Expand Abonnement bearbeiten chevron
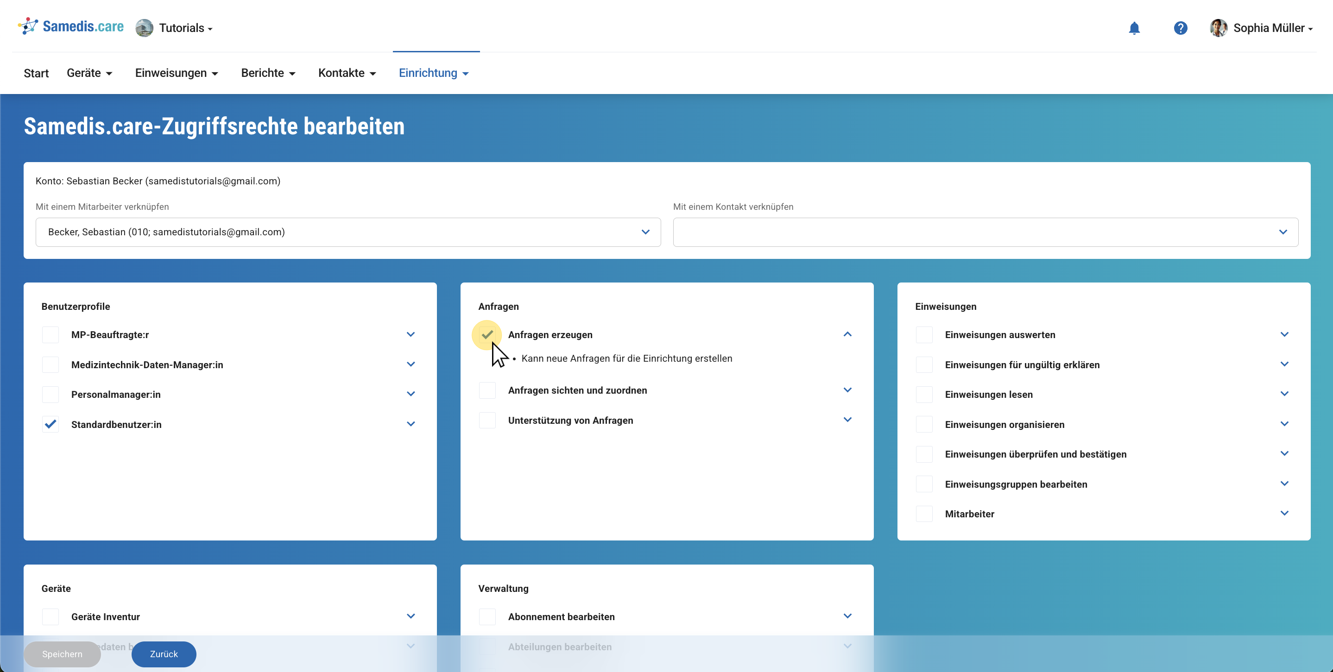 click(x=847, y=616)
